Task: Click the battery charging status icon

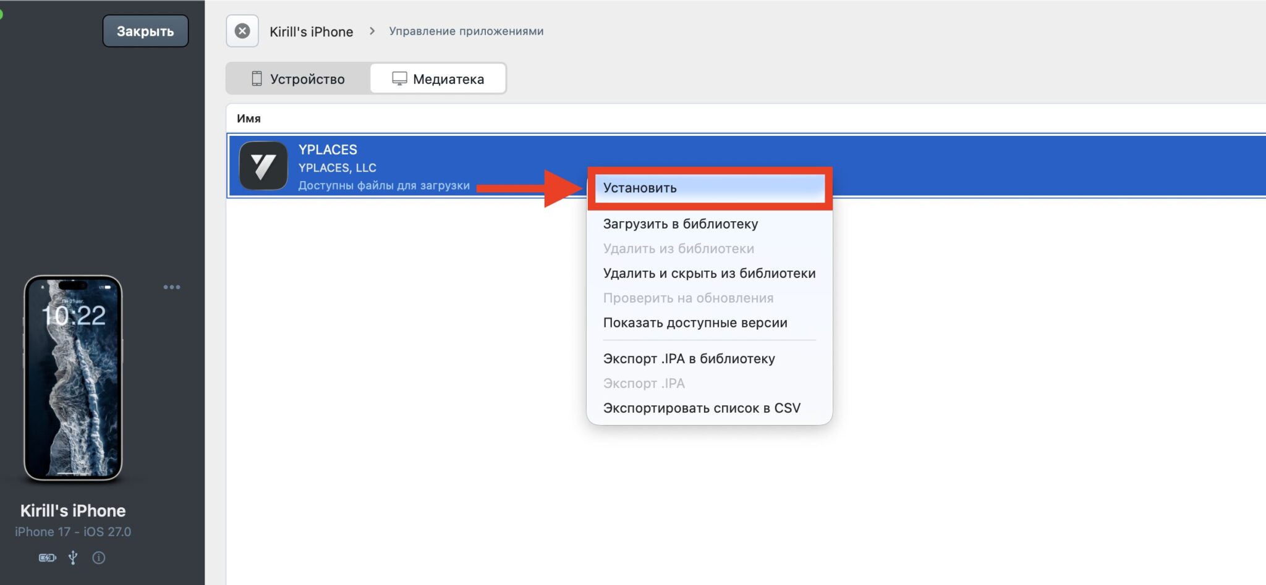Action: coord(48,558)
